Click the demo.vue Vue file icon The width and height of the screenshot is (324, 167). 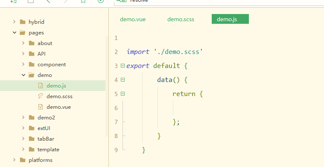point(41,107)
